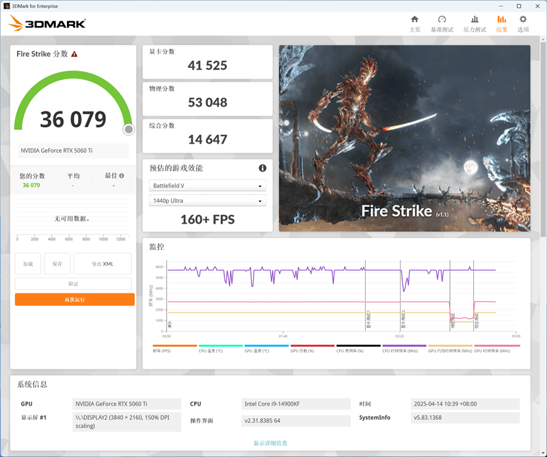Open the 基准测试 benchmarks icon
This screenshot has height=457, width=547.
442,23
